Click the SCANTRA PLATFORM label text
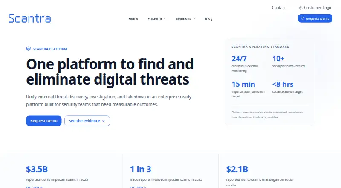 (50, 49)
